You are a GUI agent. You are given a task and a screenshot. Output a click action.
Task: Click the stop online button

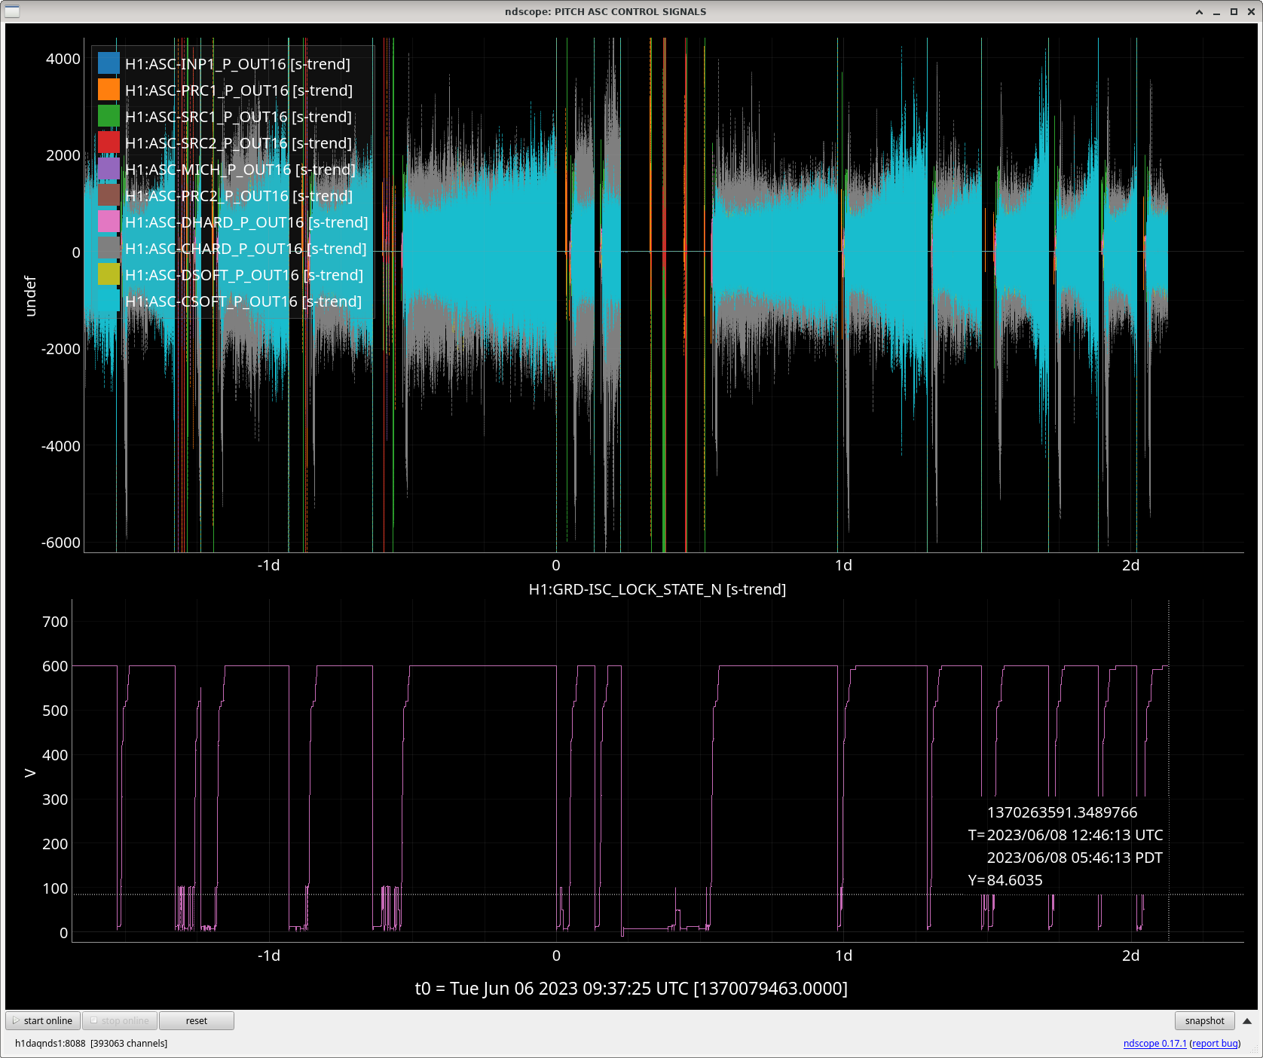click(120, 1020)
